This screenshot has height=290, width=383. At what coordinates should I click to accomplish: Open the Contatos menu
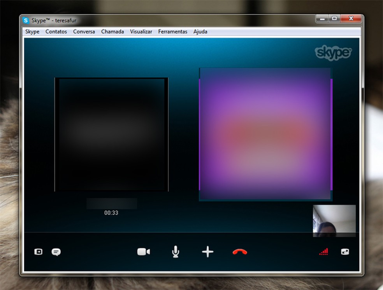(56, 32)
